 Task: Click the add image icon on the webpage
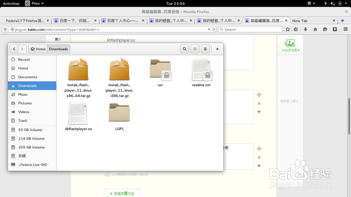coord(290,45)
